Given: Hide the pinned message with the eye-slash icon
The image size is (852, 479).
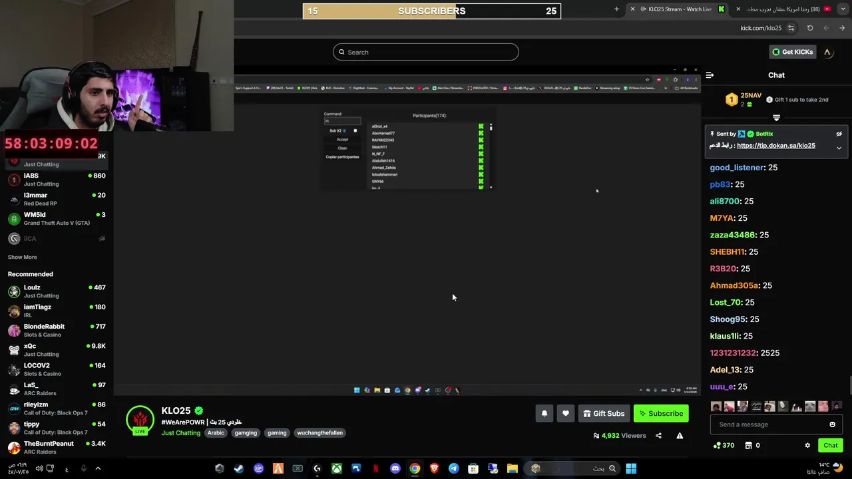Looking at the screenshot, I should click(x=839, y=134).
